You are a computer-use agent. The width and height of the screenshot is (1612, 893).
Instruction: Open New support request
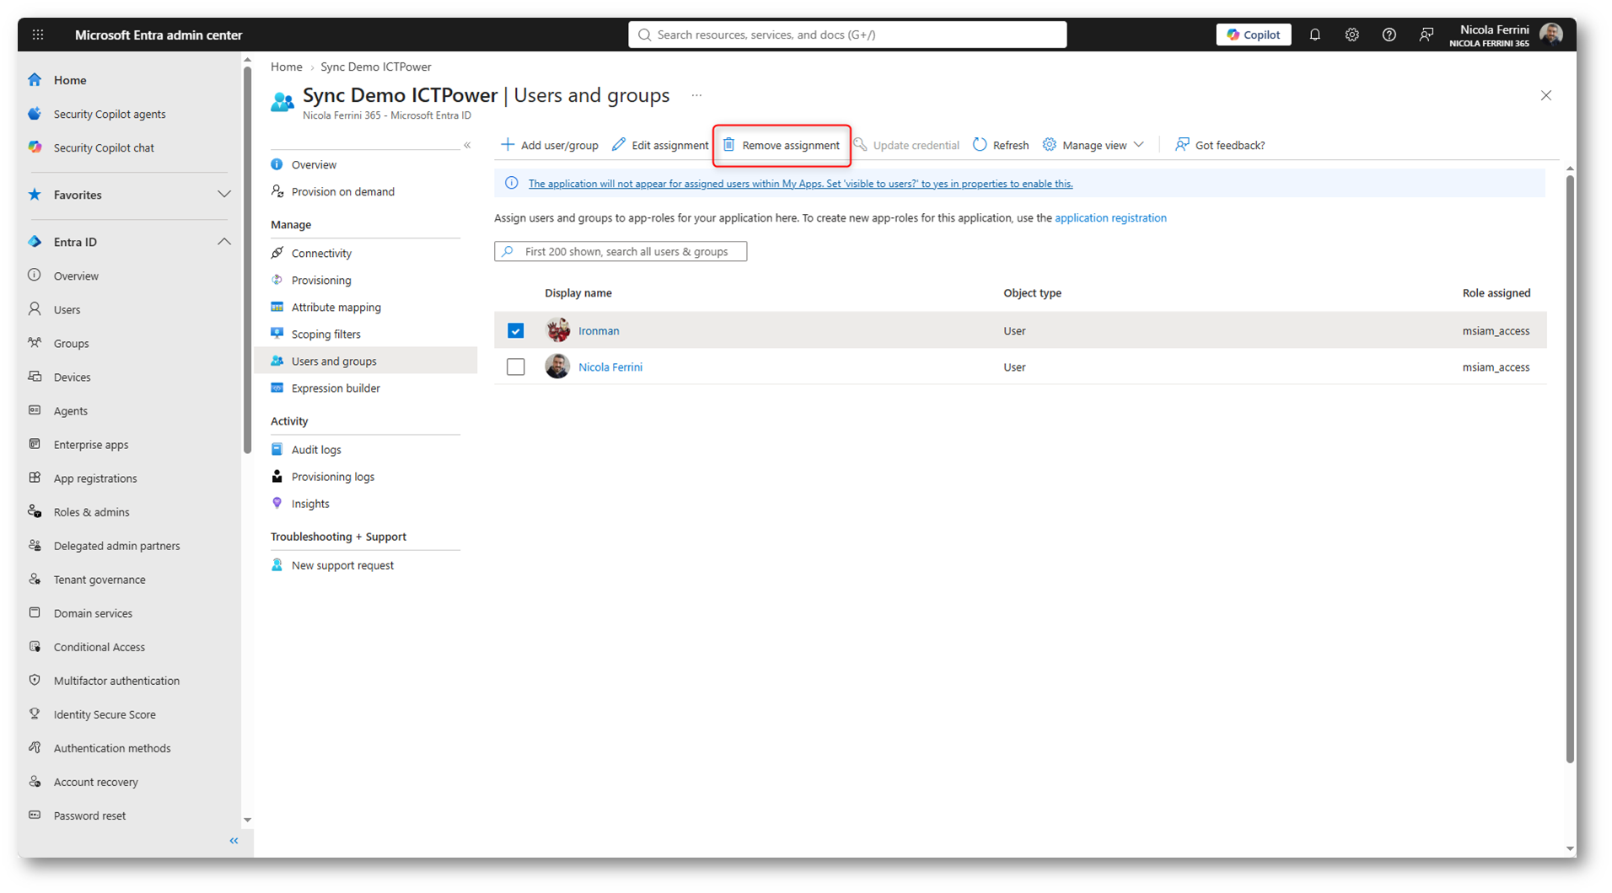pyautogui.click(x=342, y=565)
